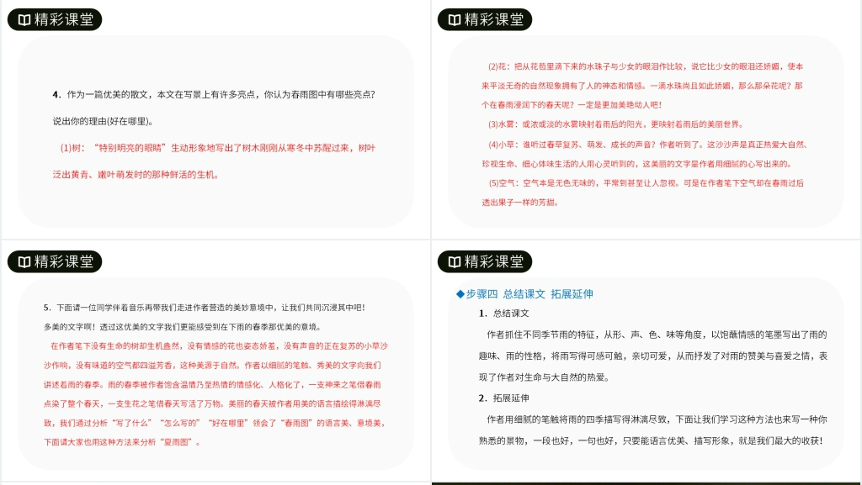Click the red '(2)花' paragraph start
862x485 pixels.
pos(500,66)
